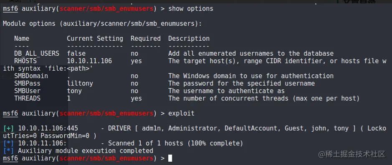This screenshot has width=392, height=165.
Task: Click the 'show options' command text
Action: [x=191, y=9]
